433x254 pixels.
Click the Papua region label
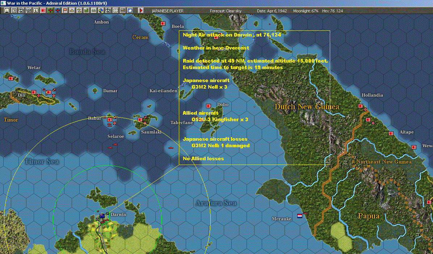pyautogui.click(x=369, y=216)
